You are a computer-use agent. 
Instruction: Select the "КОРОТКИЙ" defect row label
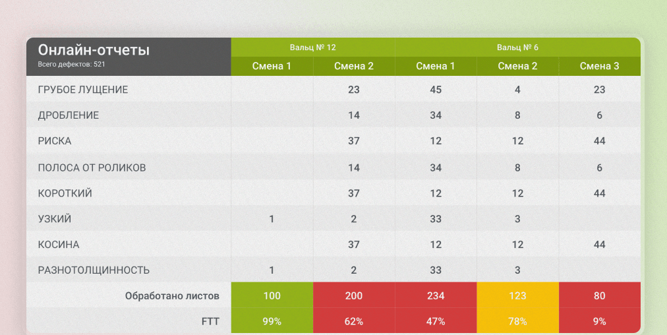(x=65, y=193)
